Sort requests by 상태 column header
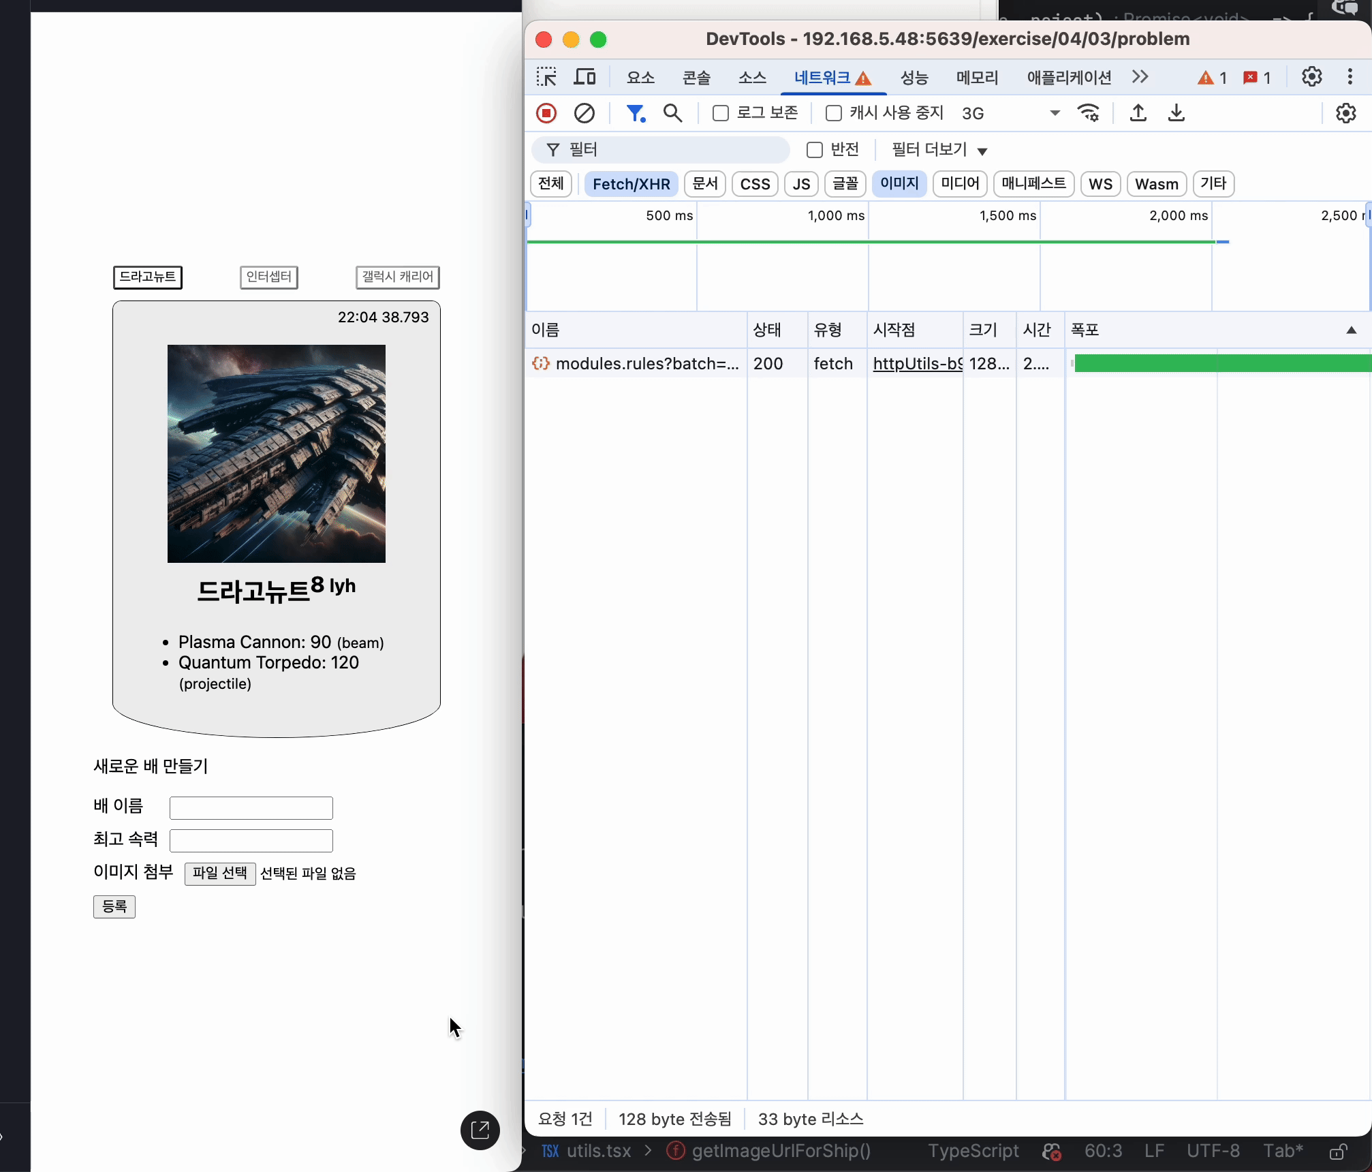The width and height of the screenshot is (1372, 1172). tap(777, 330)
